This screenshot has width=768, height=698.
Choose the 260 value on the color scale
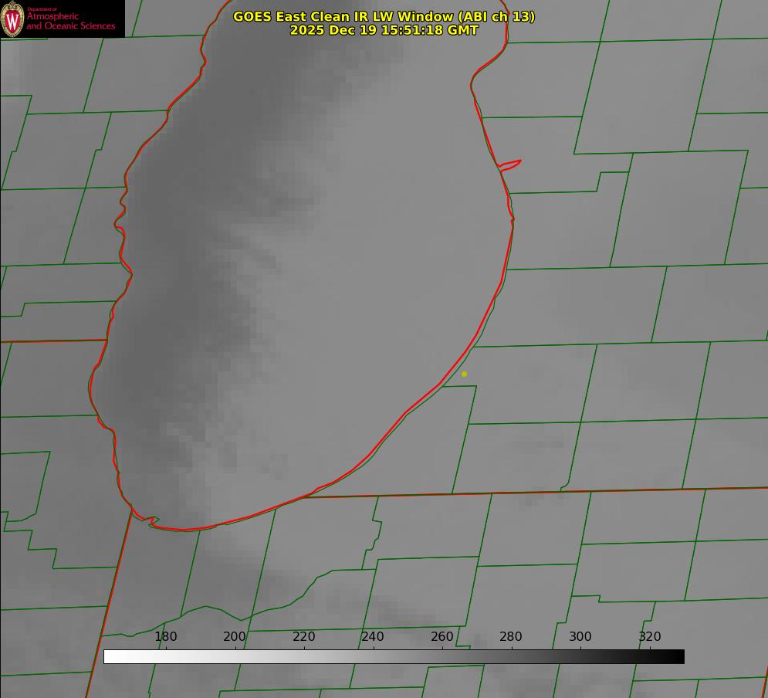pos(442,636)
